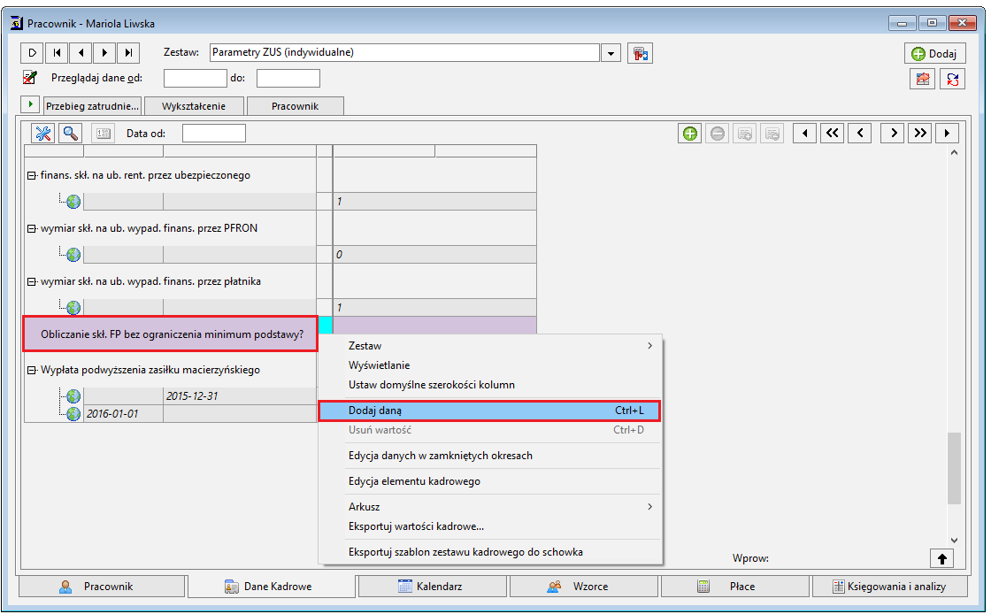Switch to the Kalendarz bottom tab
Image resolution: width=991 pixels, height=614 pixels.
[x=433, y=587]
